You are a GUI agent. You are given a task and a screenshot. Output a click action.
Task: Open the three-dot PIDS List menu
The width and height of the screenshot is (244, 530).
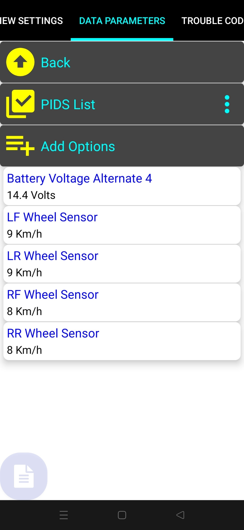click(x=227, y=104)
